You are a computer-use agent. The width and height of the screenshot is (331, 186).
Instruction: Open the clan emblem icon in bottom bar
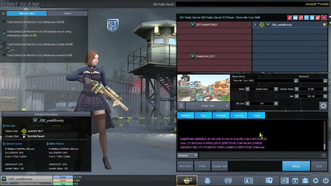coord(228,181)
